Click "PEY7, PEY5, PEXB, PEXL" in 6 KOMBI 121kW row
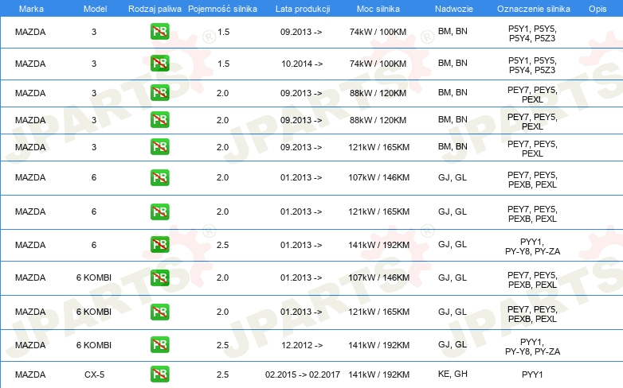The height and width of the screenshot is (388, 623). pyautogui.click(x=532, y=314)
